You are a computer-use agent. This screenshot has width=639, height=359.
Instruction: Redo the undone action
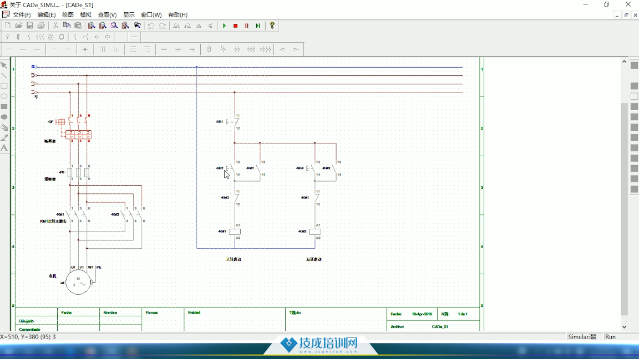point(162,25)
